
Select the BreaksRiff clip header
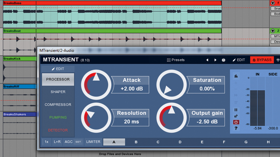click(x=20, y=86)
